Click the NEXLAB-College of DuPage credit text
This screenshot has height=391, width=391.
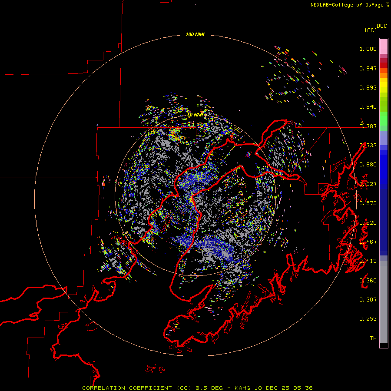[x=347, y=5]
